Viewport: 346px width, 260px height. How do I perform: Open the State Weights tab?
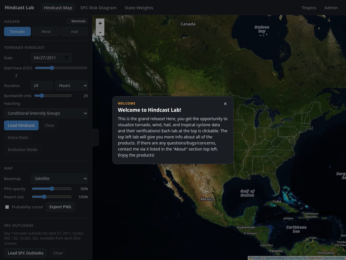(x=139, y=8)
